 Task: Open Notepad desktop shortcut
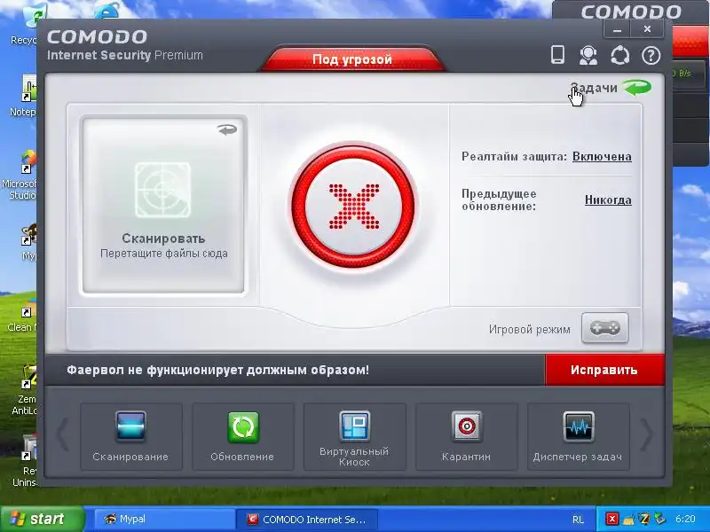[25, 96]
